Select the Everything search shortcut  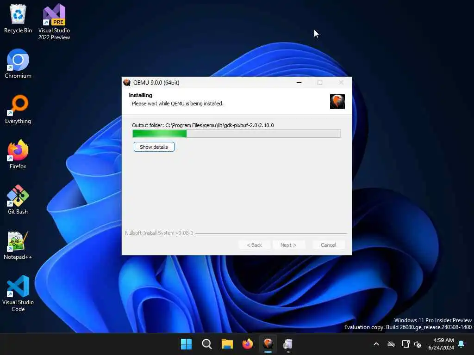[18, 109]
